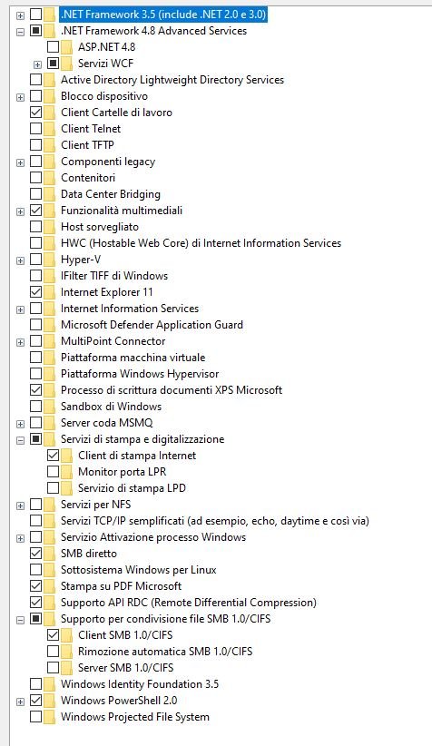Click folder icon beside SMB diretto
This screenshot has height=746, width=432.
click(x=50, y=553)
